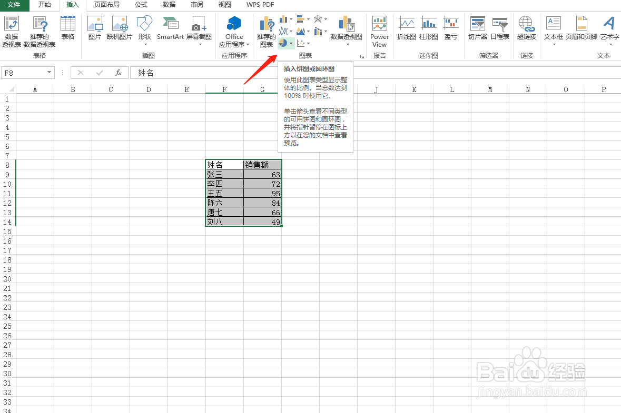Viewport: 621px width, 413px height.
Task: Open the Shapes (形状) gallery
Action: click(x=144, y=30)
